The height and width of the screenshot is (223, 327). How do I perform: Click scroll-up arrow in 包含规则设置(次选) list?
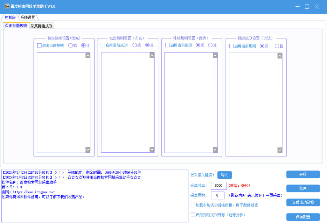[152, 55]
